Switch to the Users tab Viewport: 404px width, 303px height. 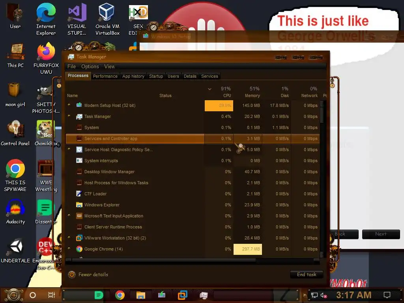point(173,76)
